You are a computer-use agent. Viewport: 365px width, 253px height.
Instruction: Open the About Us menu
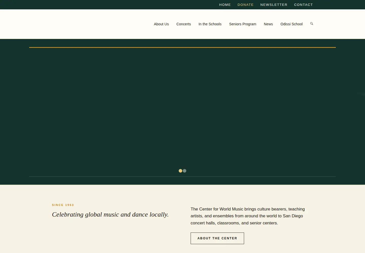(x=161, y=24)
